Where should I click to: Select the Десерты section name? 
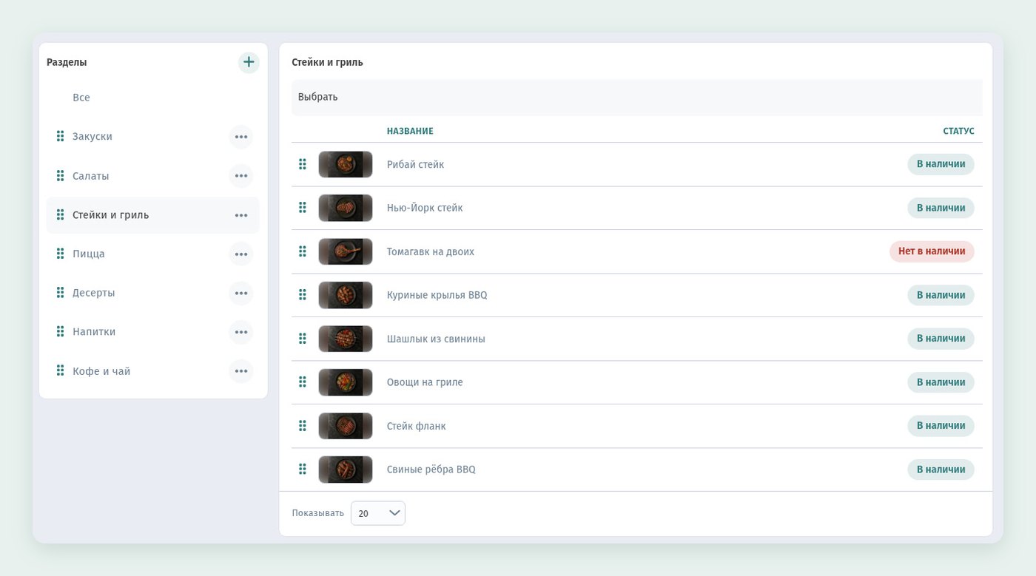point(94,293)
